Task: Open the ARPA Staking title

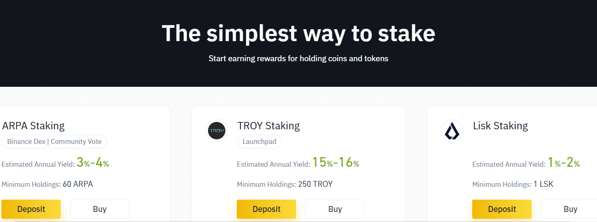Action: click(x=33, y=126)
